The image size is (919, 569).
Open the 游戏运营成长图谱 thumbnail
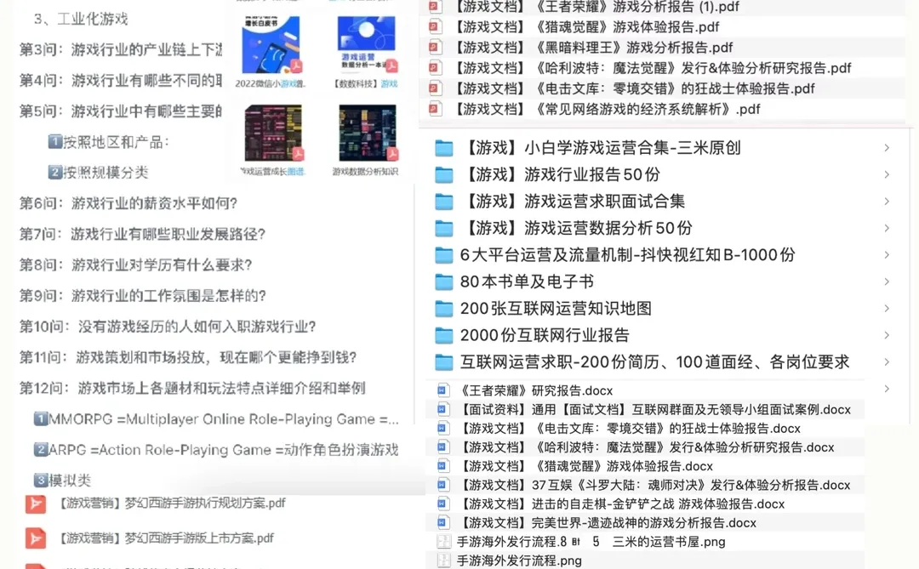[x=272, y=133]
